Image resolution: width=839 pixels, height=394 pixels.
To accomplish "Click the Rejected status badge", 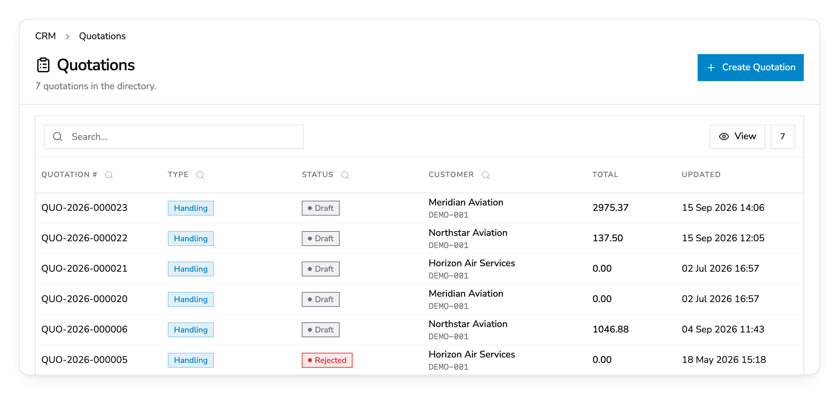I will point(327,360).
